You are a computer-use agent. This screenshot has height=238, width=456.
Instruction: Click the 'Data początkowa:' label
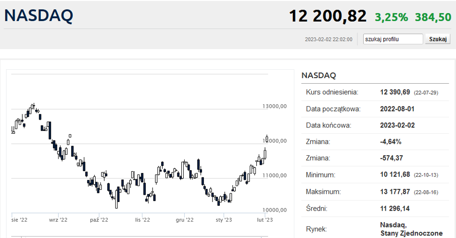(x=333, y=109)
